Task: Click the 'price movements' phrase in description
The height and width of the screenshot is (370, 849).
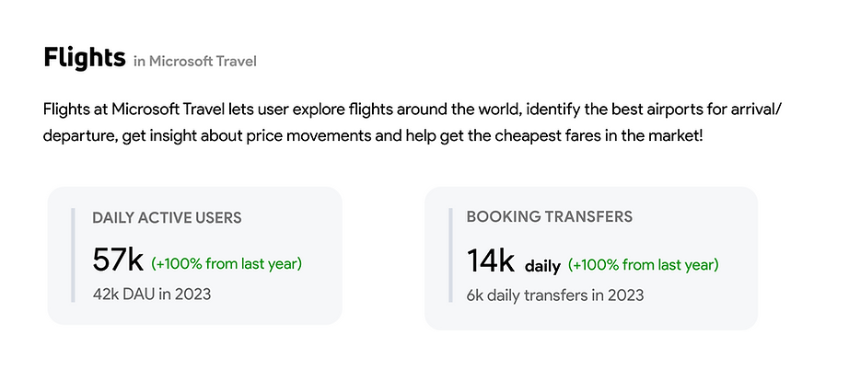Action: (308, 135)
